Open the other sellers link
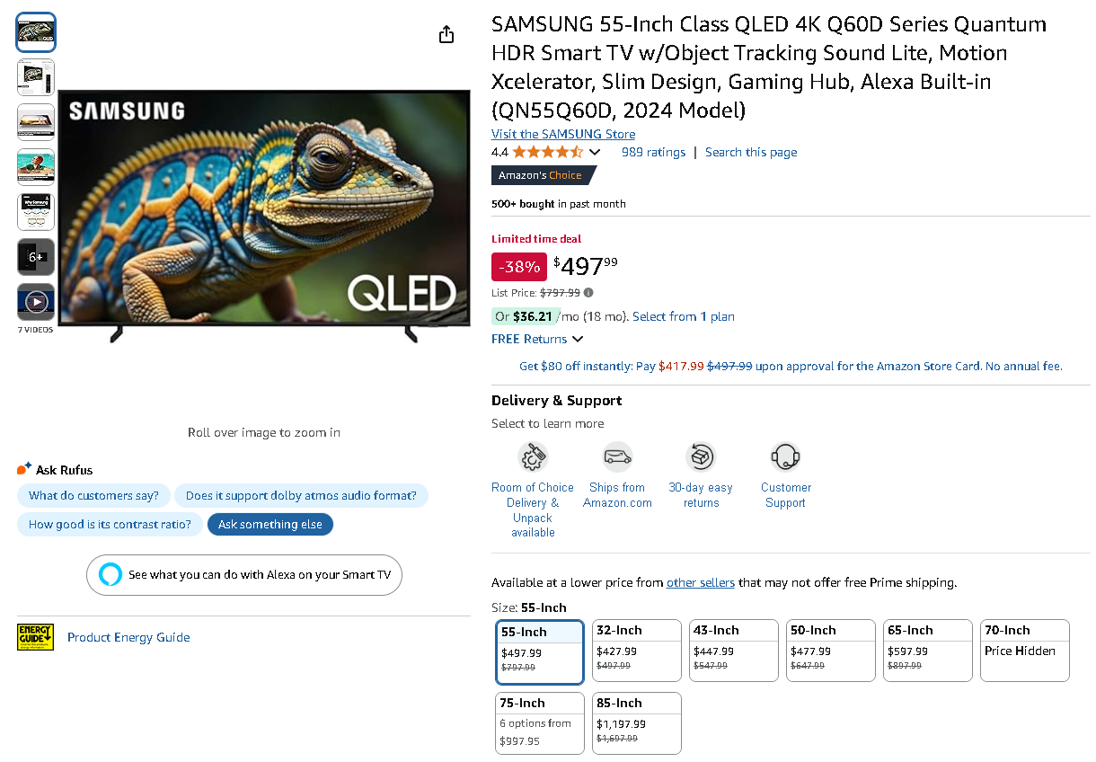 701,582
